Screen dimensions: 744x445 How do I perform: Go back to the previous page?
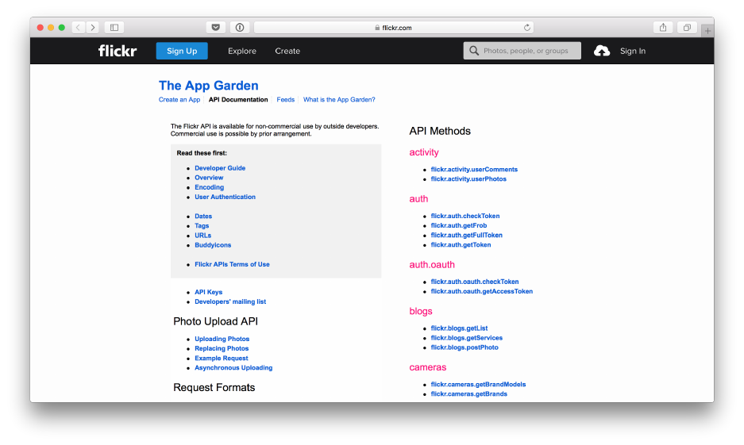coord(79,28)
